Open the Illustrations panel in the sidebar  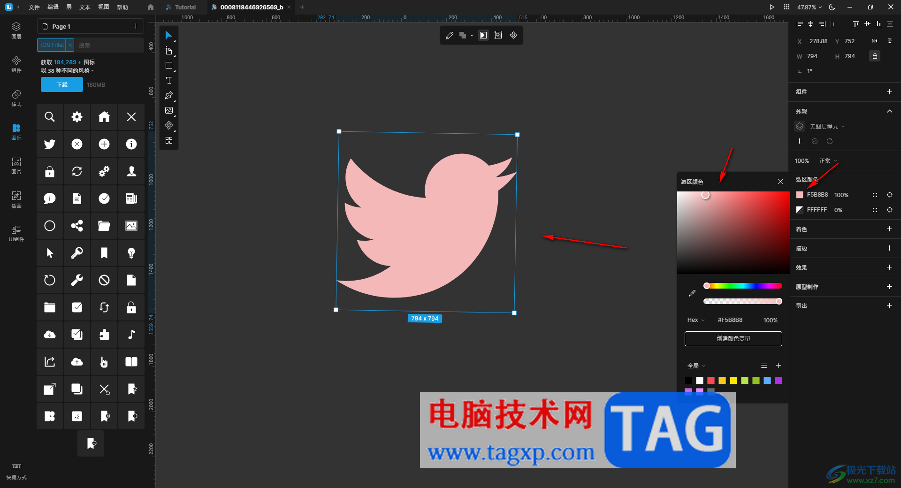pos(16,199)
